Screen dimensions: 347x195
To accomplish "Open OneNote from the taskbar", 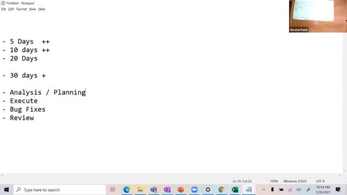I will (168, 190).
